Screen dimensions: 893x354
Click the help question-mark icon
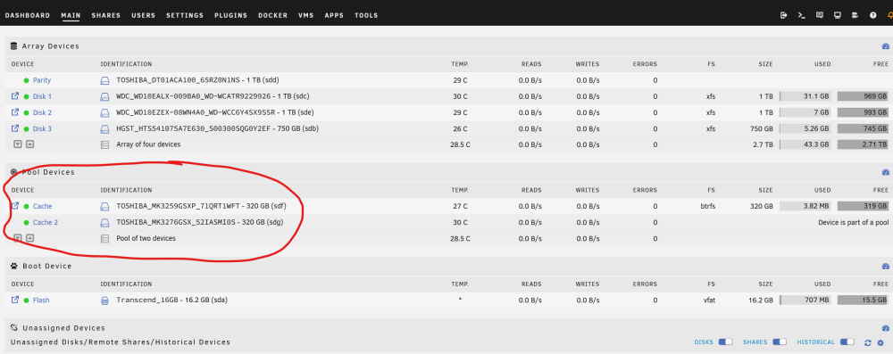click(x=872, y=15)
